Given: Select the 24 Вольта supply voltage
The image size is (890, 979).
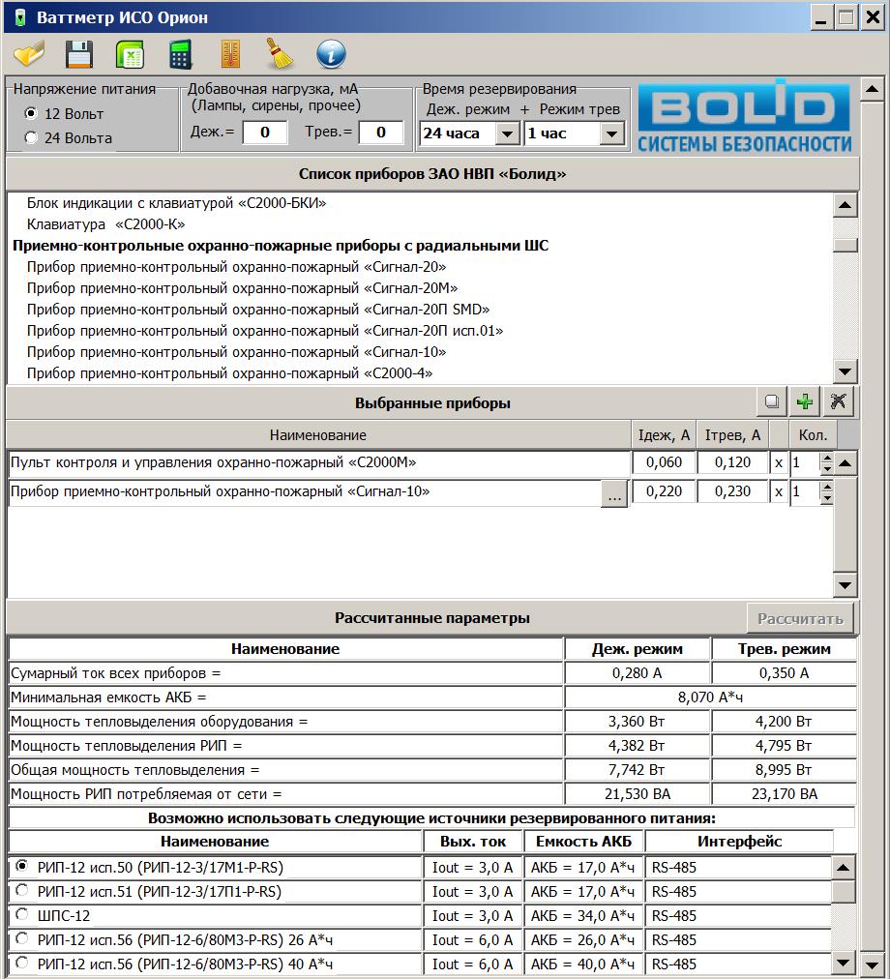Looking at the screenshot, I should (31, 138).
